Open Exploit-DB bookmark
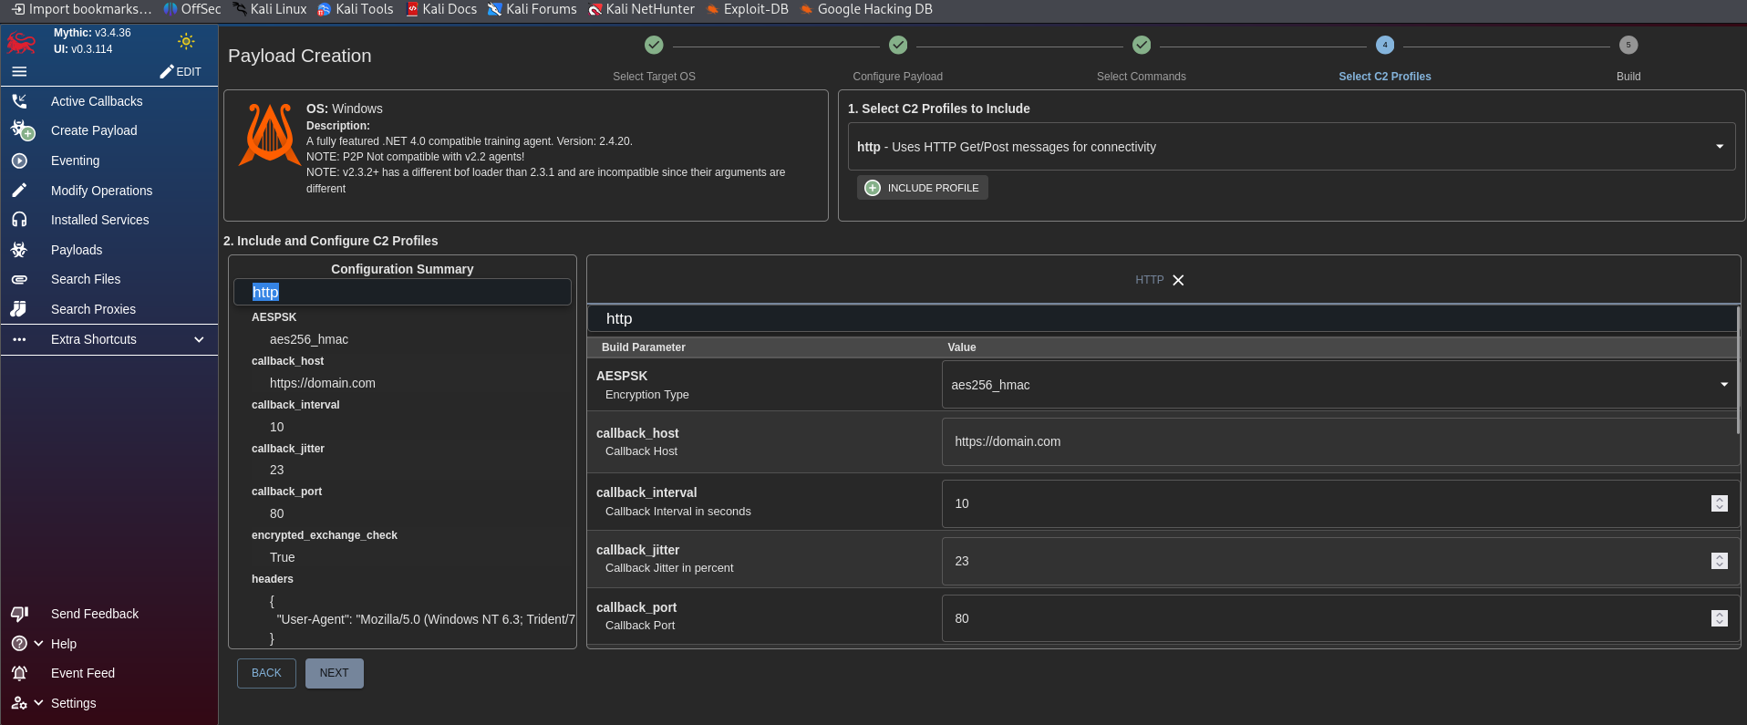 pos(748,9)
